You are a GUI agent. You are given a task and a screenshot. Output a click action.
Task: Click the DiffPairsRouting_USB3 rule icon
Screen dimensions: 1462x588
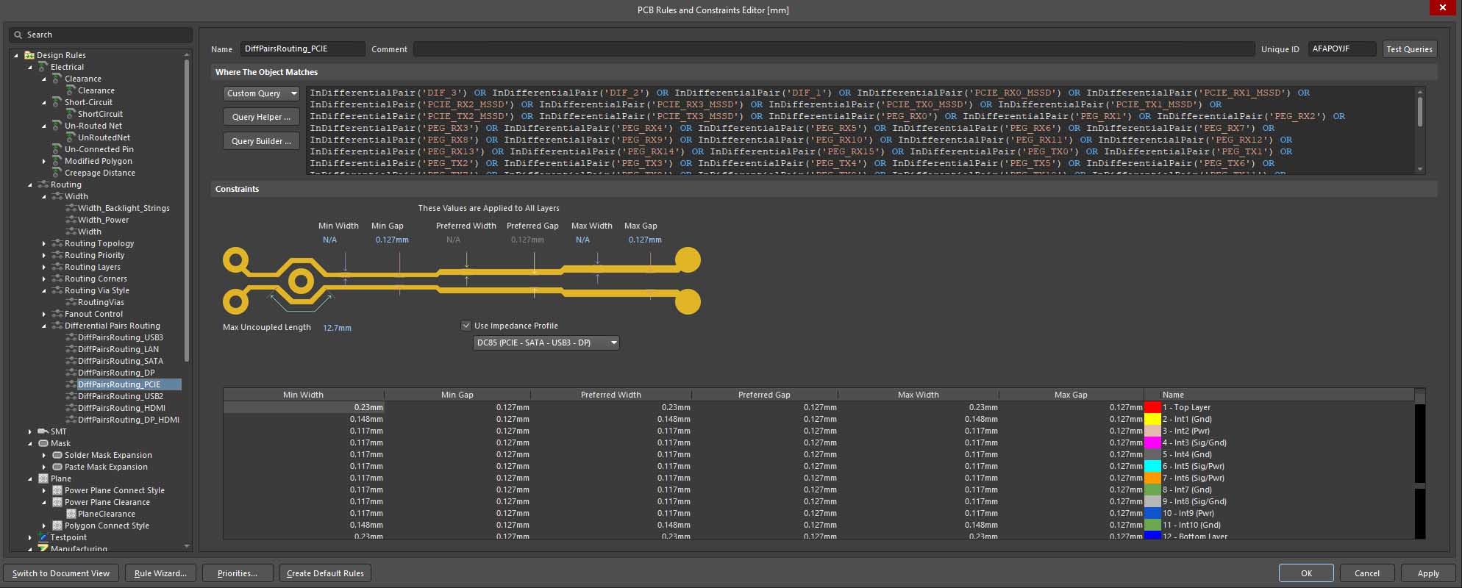(x=71, y=337)
